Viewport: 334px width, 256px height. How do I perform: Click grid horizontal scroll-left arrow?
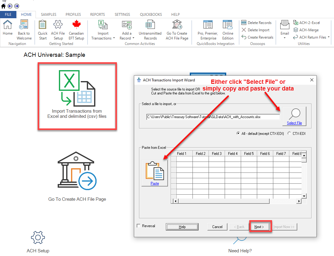[x=176, y=201]
